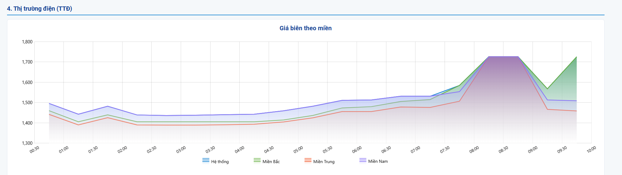Click the 03:30 x-axis label
This screenshot has height=175, width=622.
click(210, 150)
